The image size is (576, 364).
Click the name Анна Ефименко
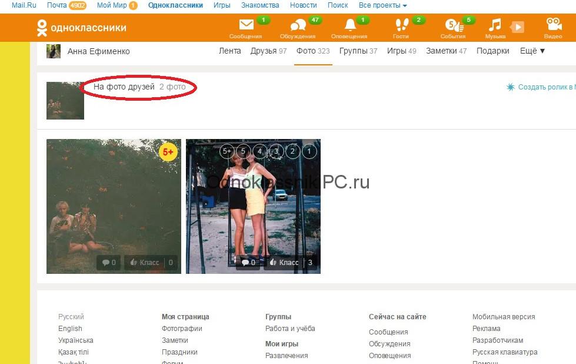click(x=98, y=51)
